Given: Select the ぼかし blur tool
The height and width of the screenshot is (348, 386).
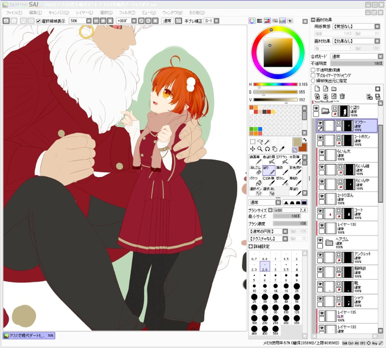Looking at the screenshot, I should click(282, 181).
